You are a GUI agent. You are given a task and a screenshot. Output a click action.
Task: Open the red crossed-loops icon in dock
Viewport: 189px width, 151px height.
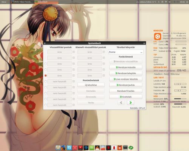tap(75, 148)
